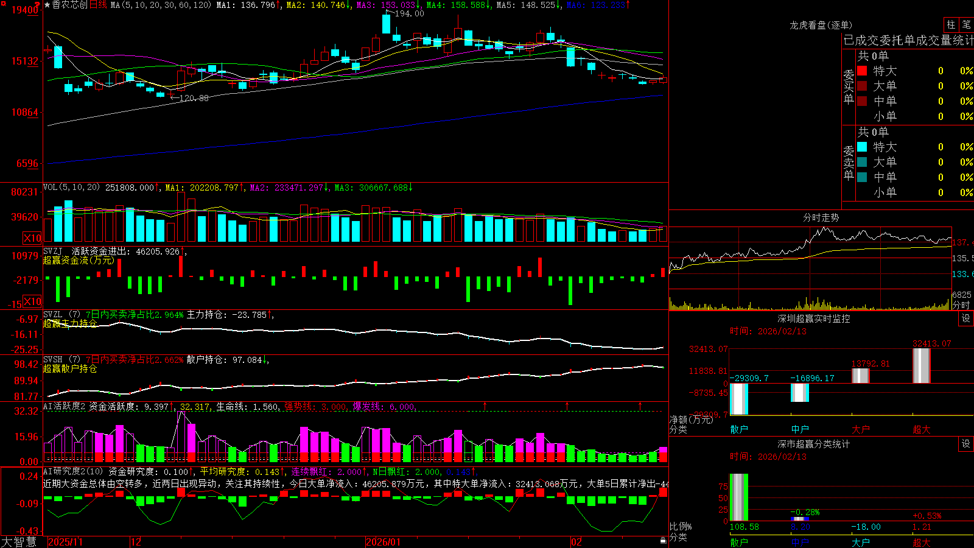Click the lock icon below the chart

(x=663, y=540)
